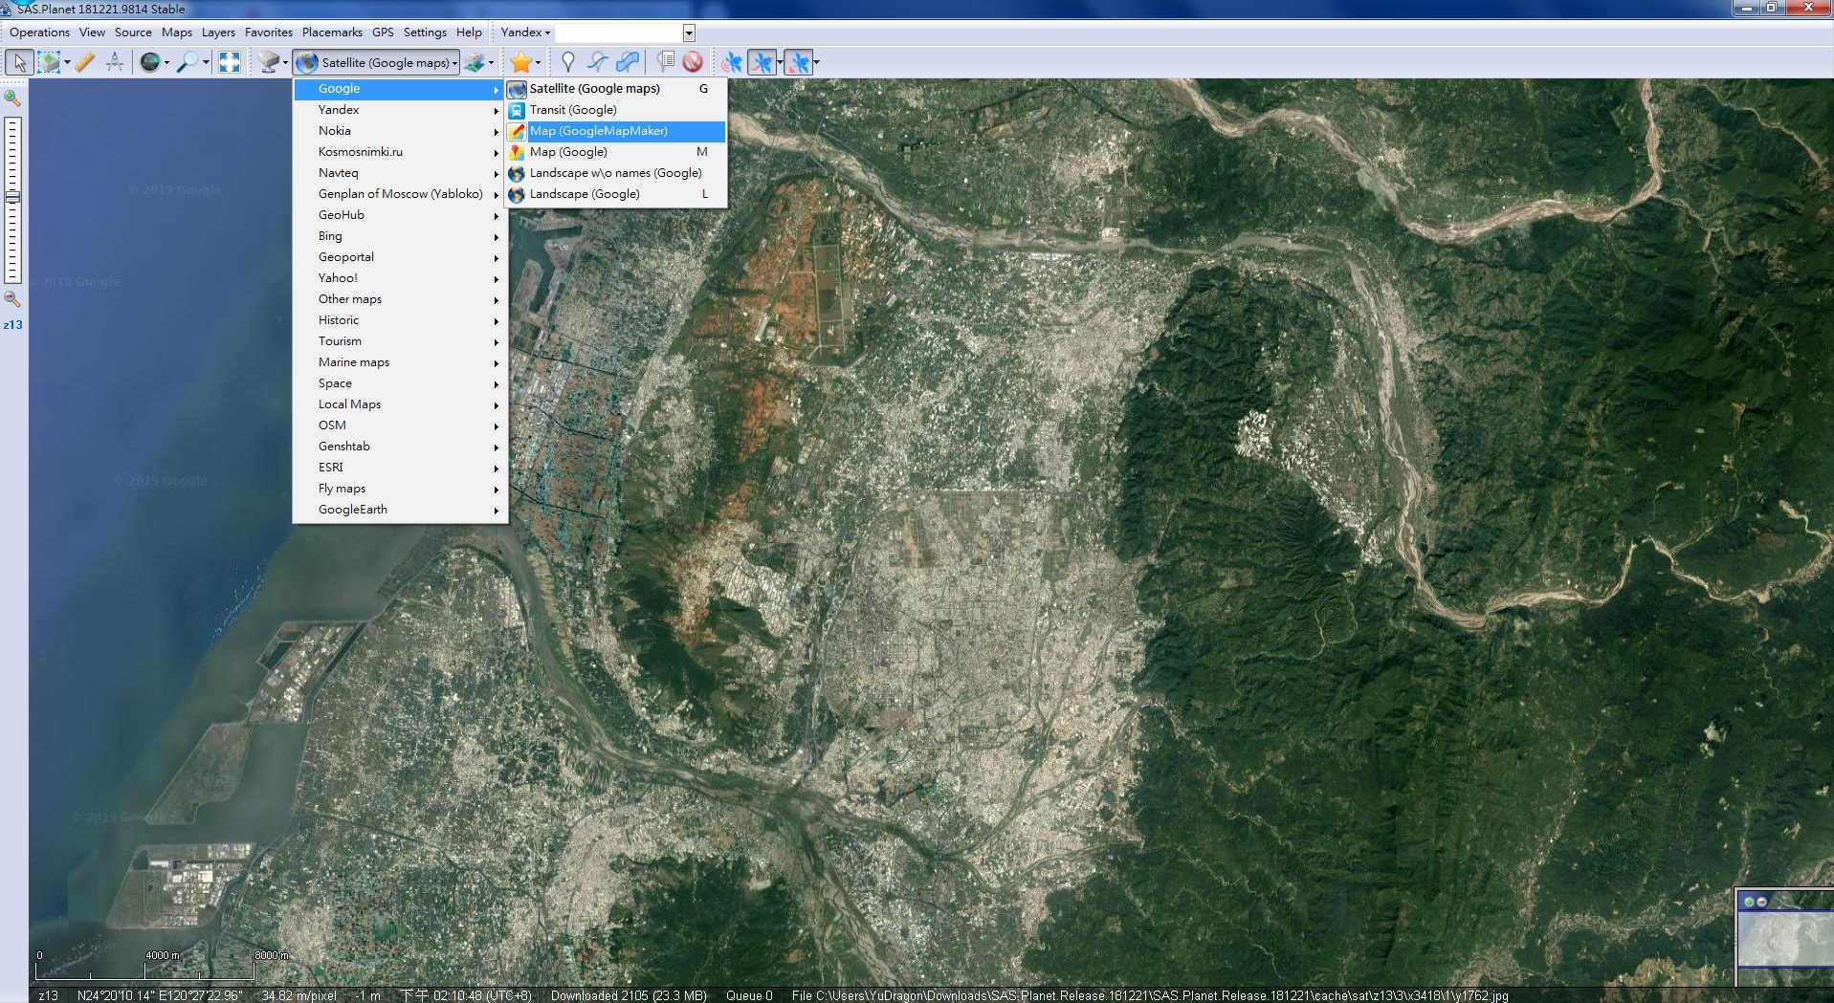1834x1003 pixels.
Task: Expand the search box history arrow
Action: pyautogui.click(x=689, y=33)
